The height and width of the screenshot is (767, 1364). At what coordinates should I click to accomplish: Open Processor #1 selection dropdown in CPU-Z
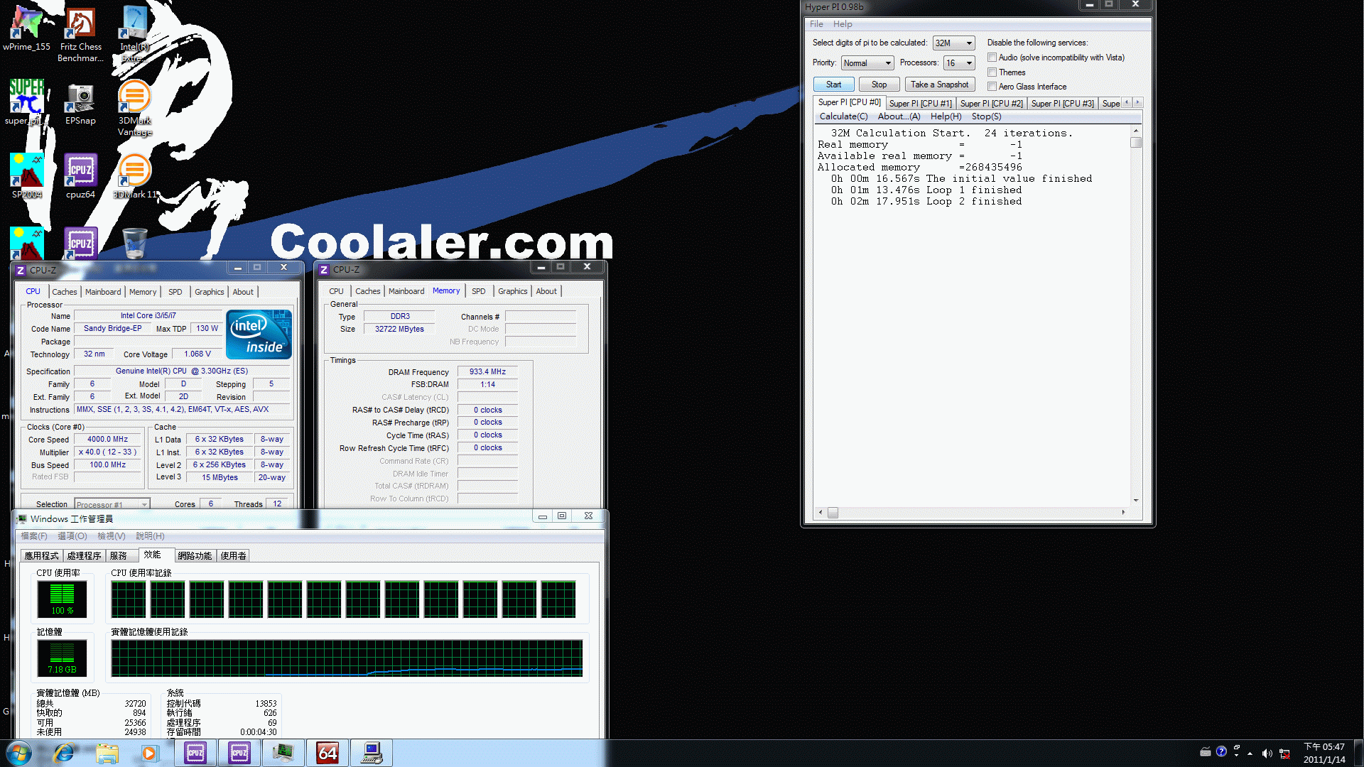point(112,504)
